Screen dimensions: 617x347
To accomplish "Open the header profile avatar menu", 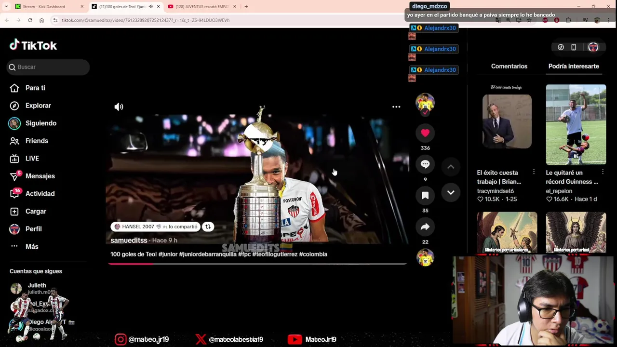I will click(x=593, y=47).
